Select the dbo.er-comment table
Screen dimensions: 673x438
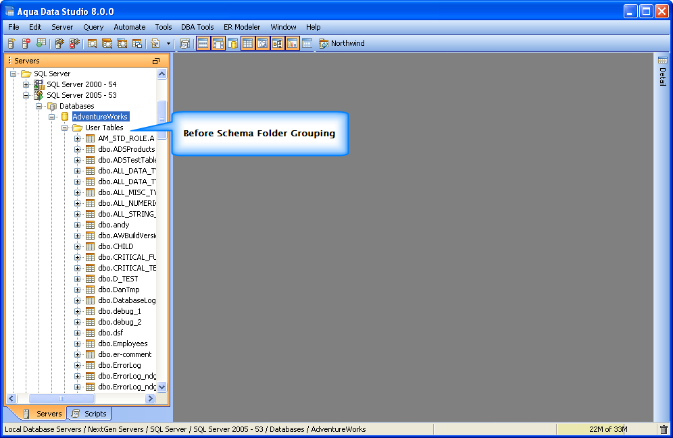(x=125, y=354)
